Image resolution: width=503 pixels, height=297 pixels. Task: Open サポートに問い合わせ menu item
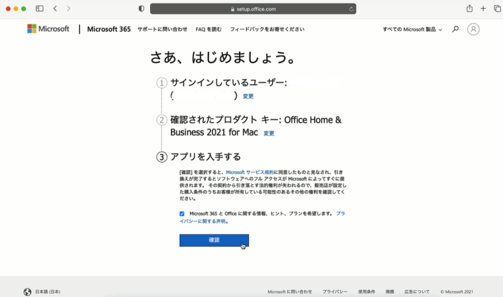point(162,29)
